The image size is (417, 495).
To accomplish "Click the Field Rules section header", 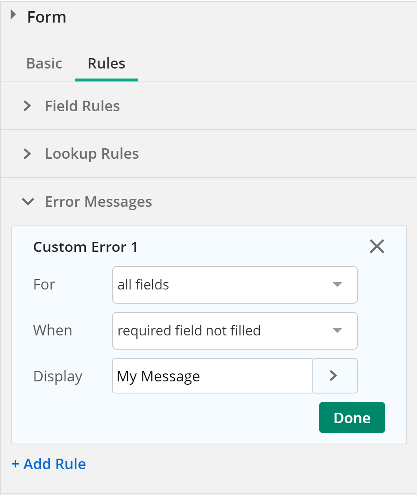I will click(82, 106).
